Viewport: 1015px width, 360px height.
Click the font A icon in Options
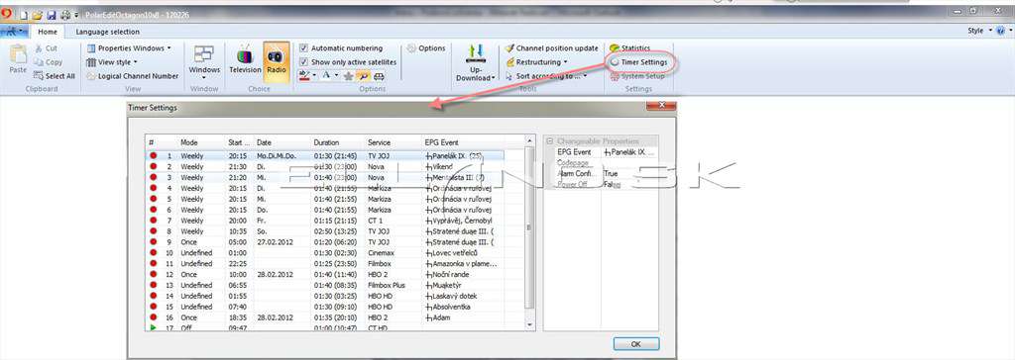tap(326, 75)
